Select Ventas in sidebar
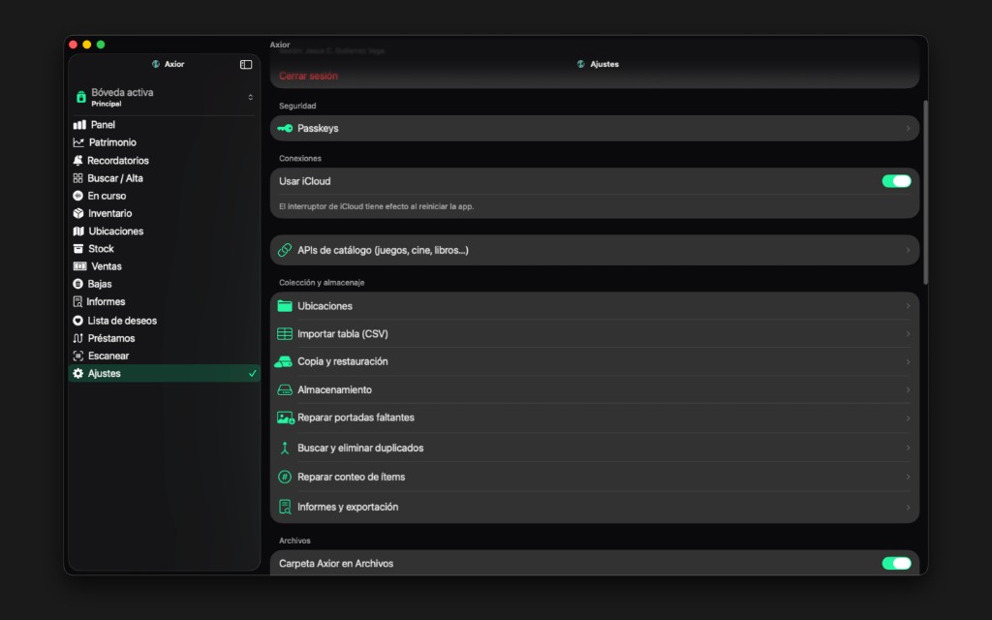The image size is (992, 620). (x=164, y=266)
